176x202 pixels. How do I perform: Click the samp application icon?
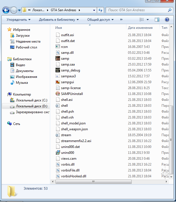pos(58,58)
